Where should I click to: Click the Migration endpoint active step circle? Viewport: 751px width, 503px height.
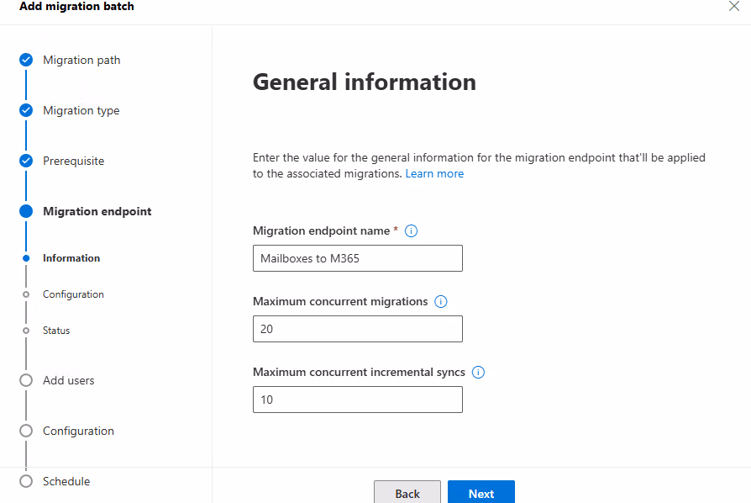(x=26, y=211)
